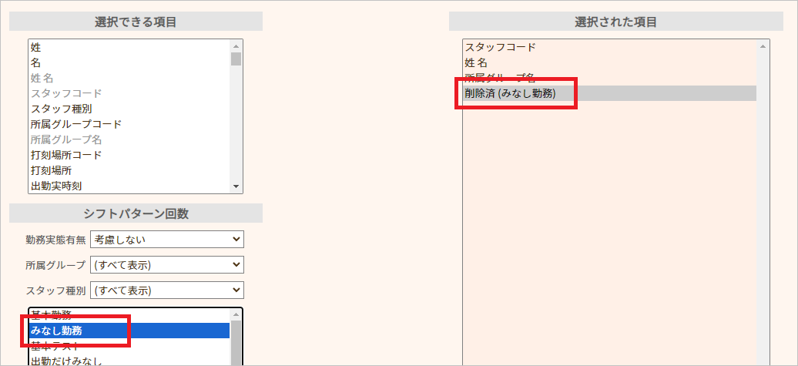798x366 pixels.
Task: Click スタッフコード in selected items list
Action: point(500,47)
